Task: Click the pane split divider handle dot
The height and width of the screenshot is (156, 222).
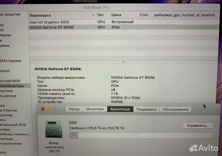Action: (123, 62)
